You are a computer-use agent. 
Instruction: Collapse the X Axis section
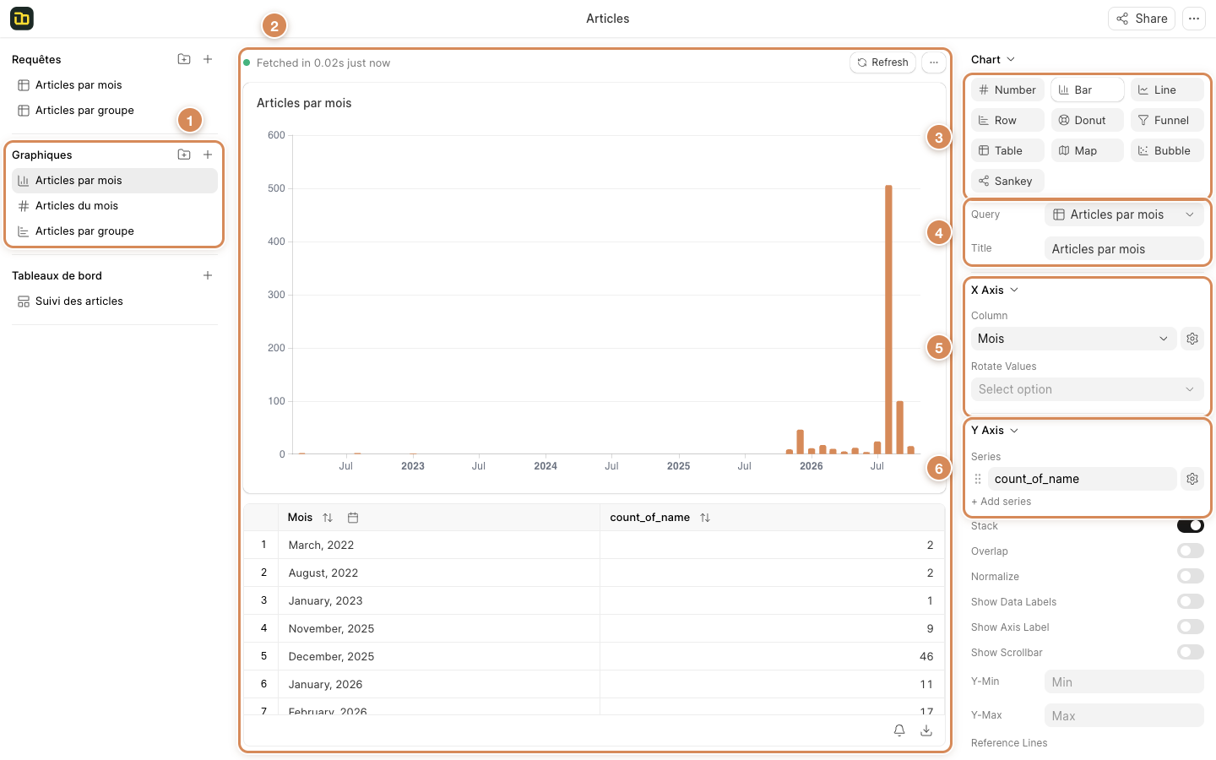coord(995,290)
